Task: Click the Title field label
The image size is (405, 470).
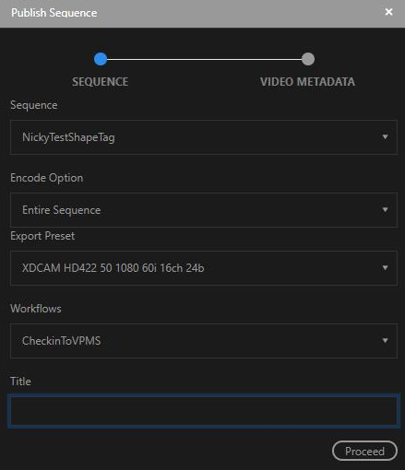Action: [x=20, y=382]
